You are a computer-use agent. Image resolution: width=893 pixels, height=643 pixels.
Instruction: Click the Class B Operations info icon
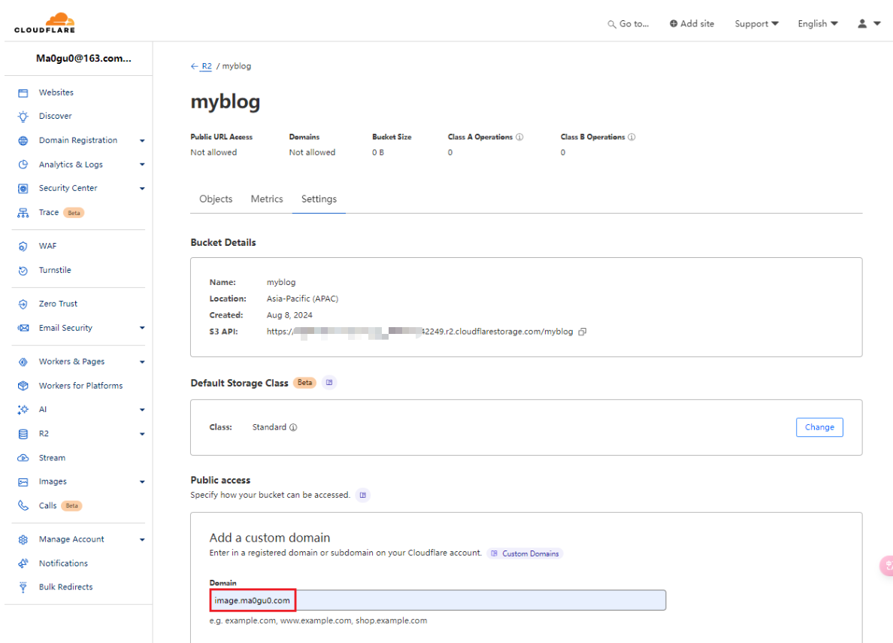631,137
